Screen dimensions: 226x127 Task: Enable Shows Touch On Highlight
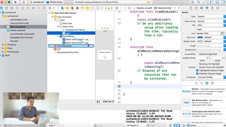tap(197, 67)
